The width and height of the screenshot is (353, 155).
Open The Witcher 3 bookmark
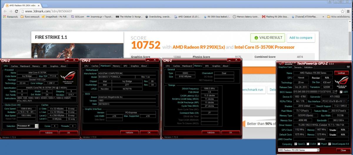[x=129, y=17]
